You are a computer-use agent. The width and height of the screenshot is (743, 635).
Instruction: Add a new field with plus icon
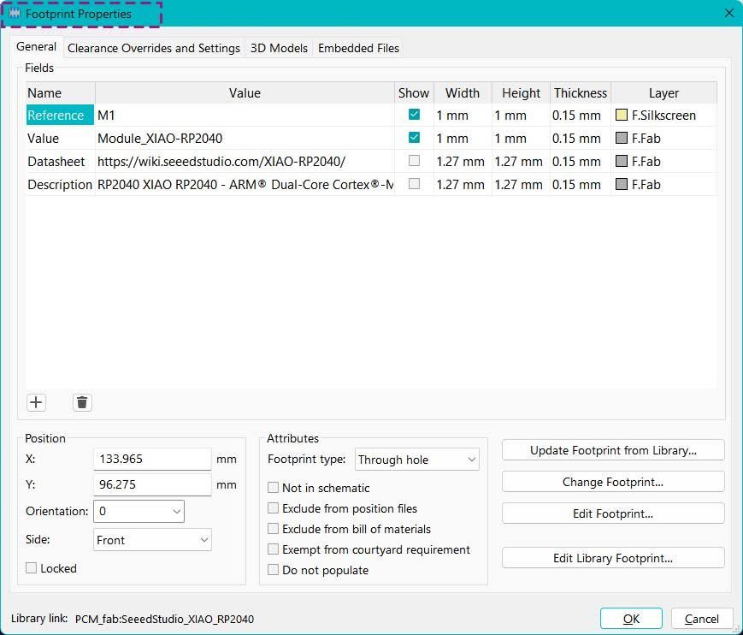(x=36, y=402)
